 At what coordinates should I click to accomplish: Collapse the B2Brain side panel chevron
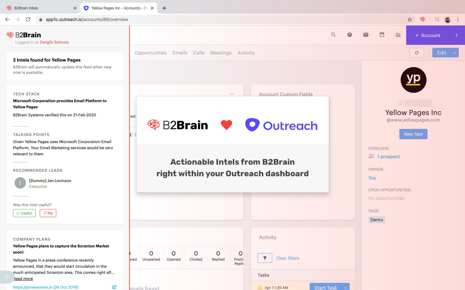[x=6, y=277]
